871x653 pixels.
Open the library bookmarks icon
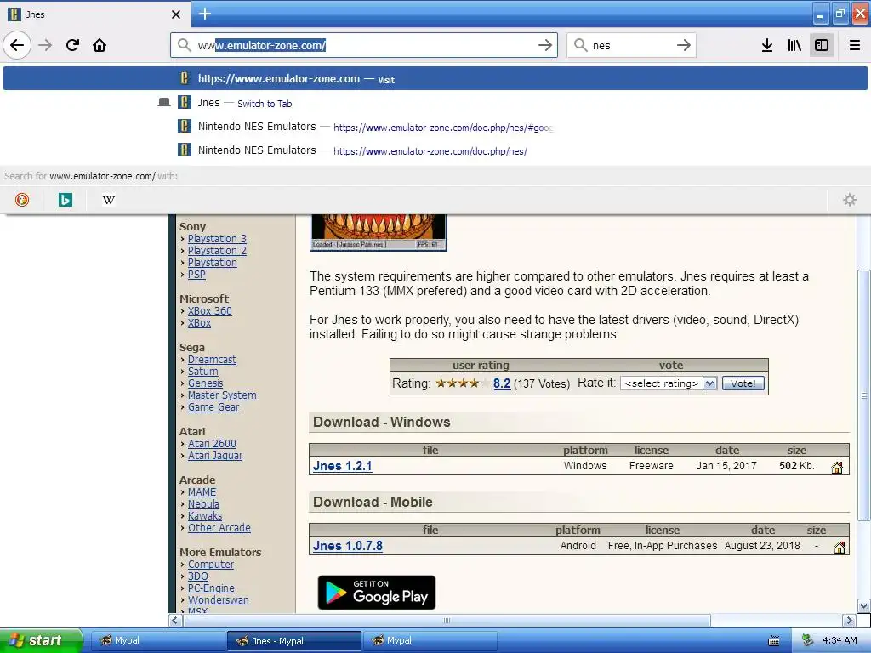click(794, 45)
